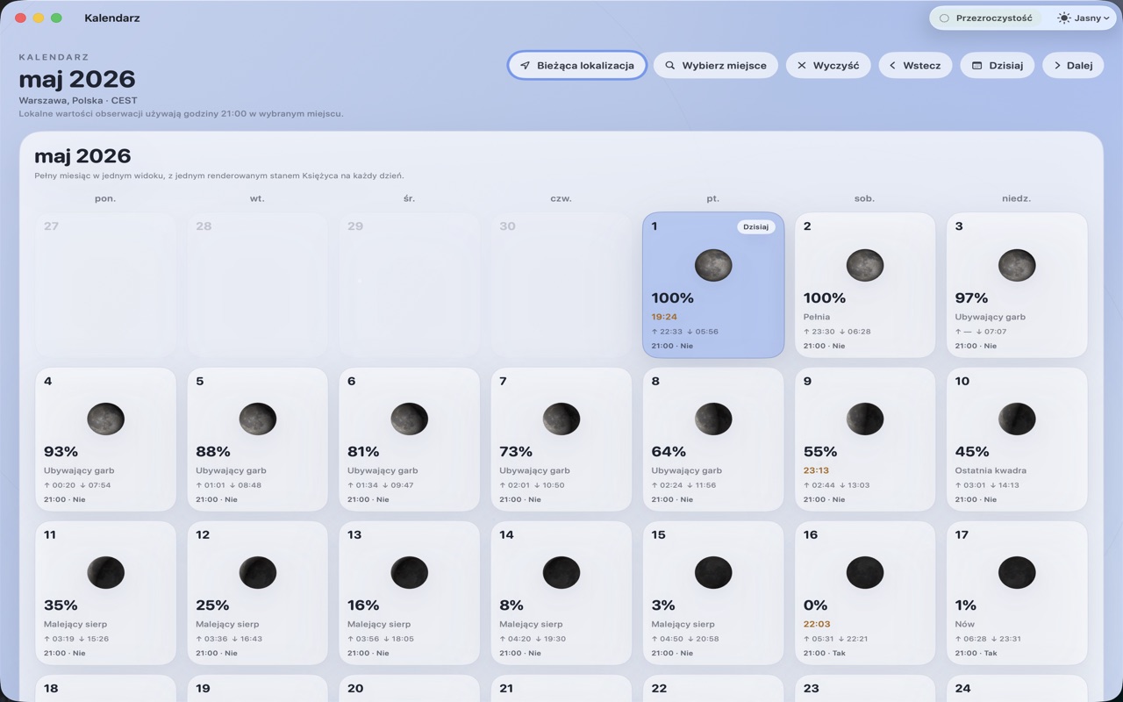Click the crescent moon image on May 12
This screenshot has width=1123, height=702.
coord(258,572)
